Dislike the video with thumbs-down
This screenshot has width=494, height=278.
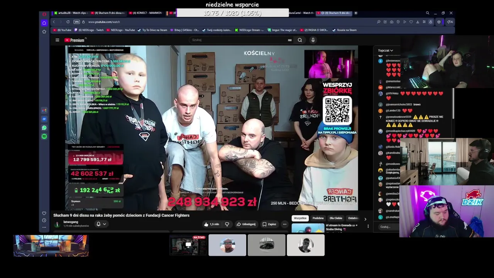(x=227, y=224)
